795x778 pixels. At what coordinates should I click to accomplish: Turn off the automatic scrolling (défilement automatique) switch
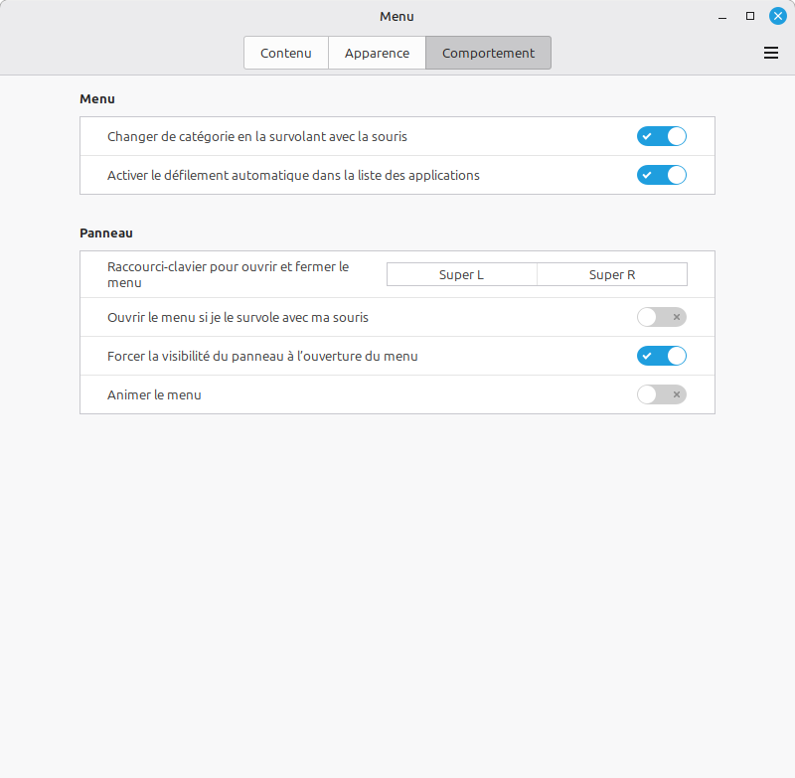coord(661,175)
